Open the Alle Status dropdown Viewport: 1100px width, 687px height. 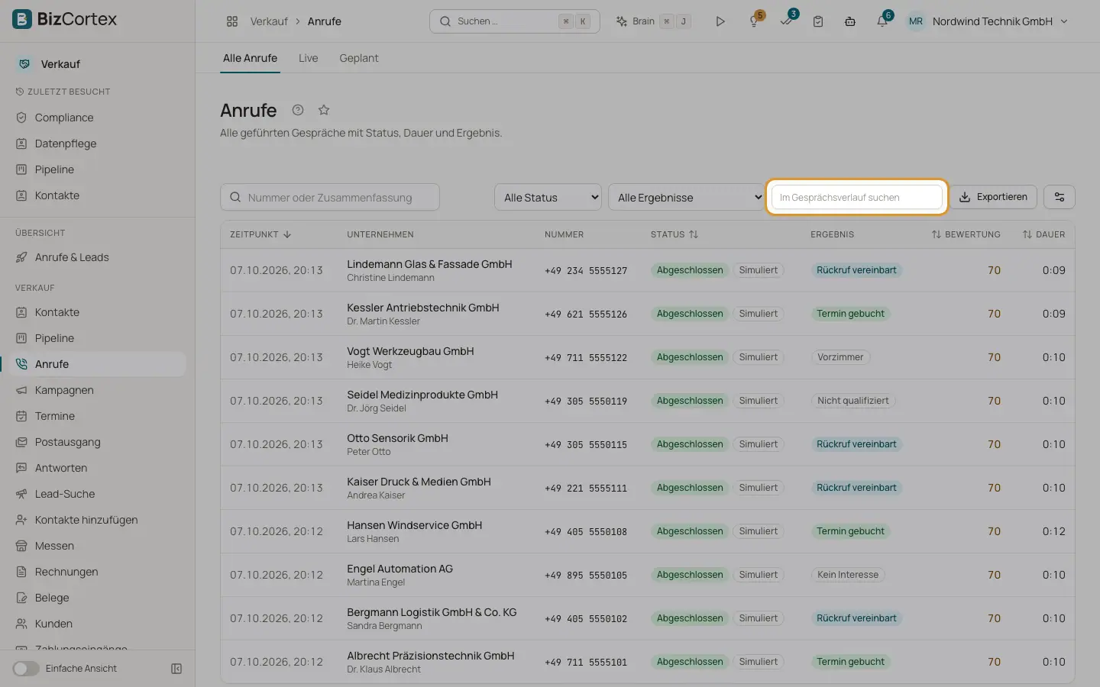(548, 198)
